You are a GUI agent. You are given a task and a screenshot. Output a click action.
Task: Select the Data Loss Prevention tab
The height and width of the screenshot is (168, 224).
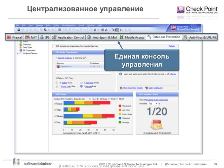point(164,37)
